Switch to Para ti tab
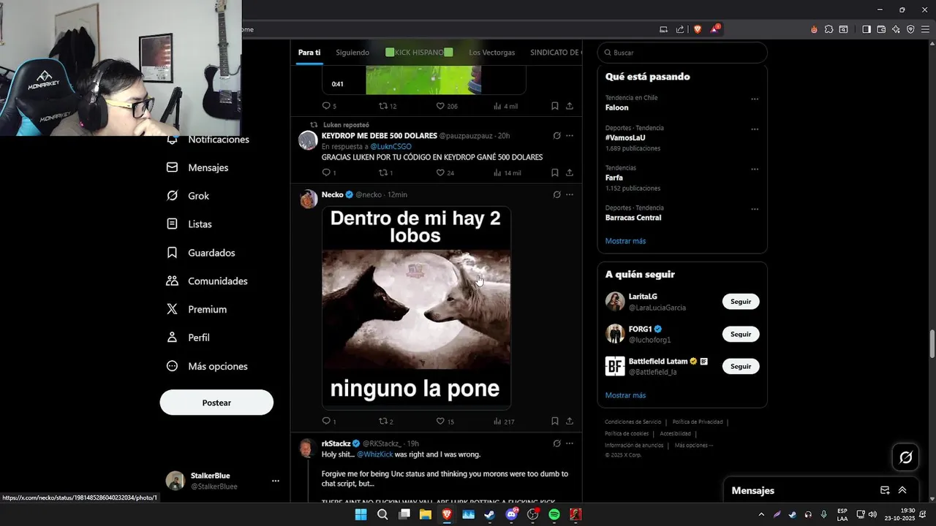The height and width of the screenshot is (526, 936). click(x=309, y=53)
